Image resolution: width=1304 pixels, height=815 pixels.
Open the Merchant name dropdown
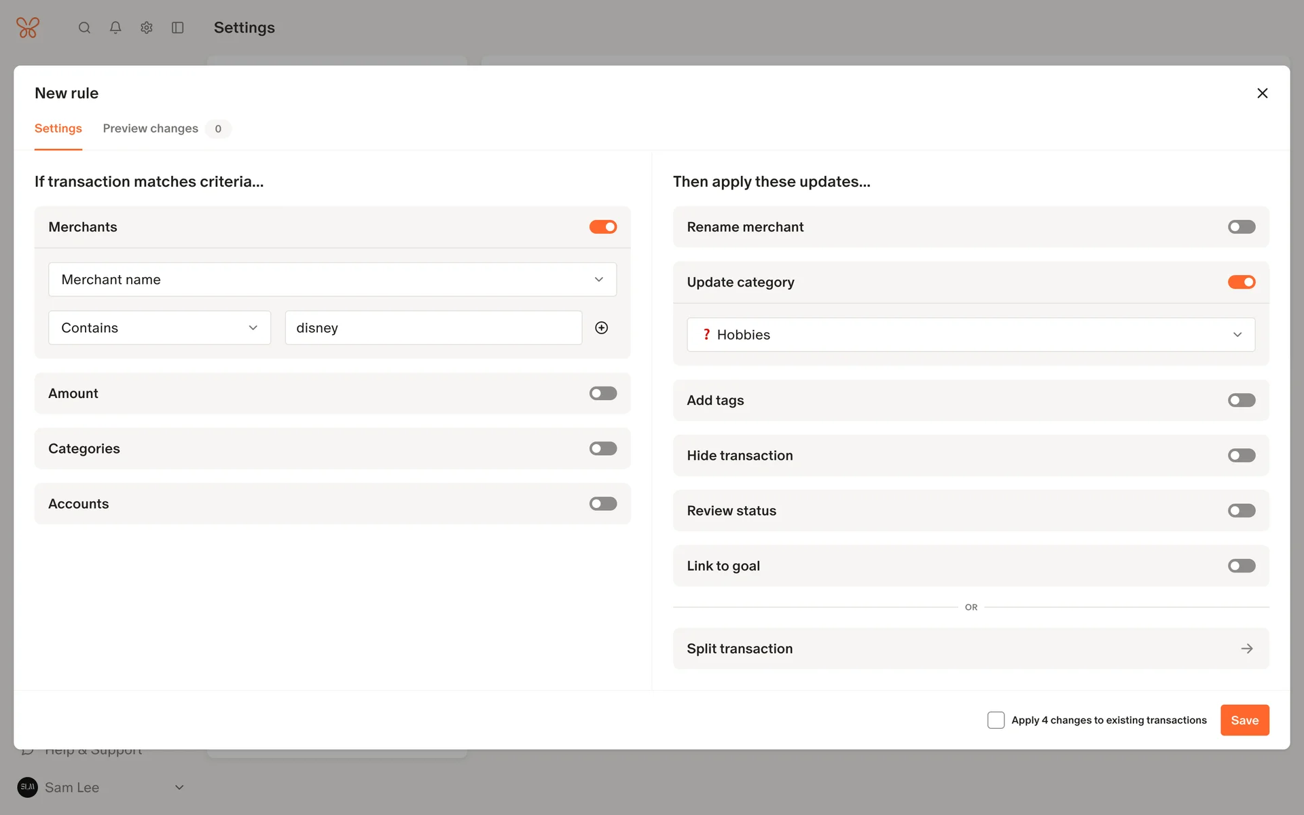pyautogui.click(x=332, y=280)
